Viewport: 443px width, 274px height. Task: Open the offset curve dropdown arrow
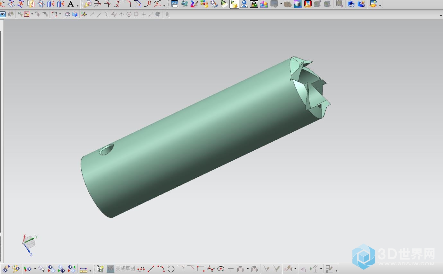(247, 269)
